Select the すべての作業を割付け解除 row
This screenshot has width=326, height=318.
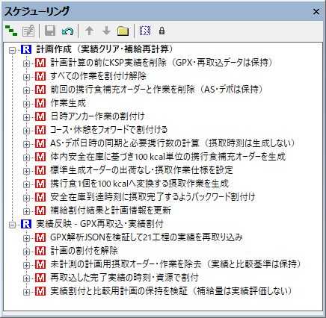pyautogui.click(x=98, y=76)
